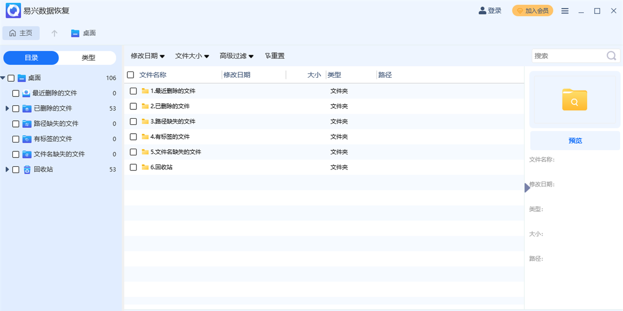Screen dimensions: 623x311
Task: Tick the 文件名缺失的文件 tree checkbox
Action: 16,154
